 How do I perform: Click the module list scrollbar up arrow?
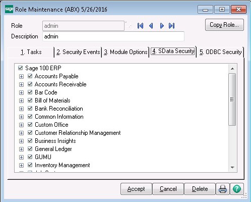point(232,69)
